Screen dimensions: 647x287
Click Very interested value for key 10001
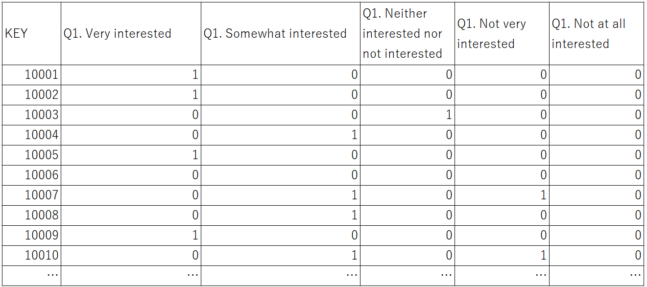tap(131, 75)
